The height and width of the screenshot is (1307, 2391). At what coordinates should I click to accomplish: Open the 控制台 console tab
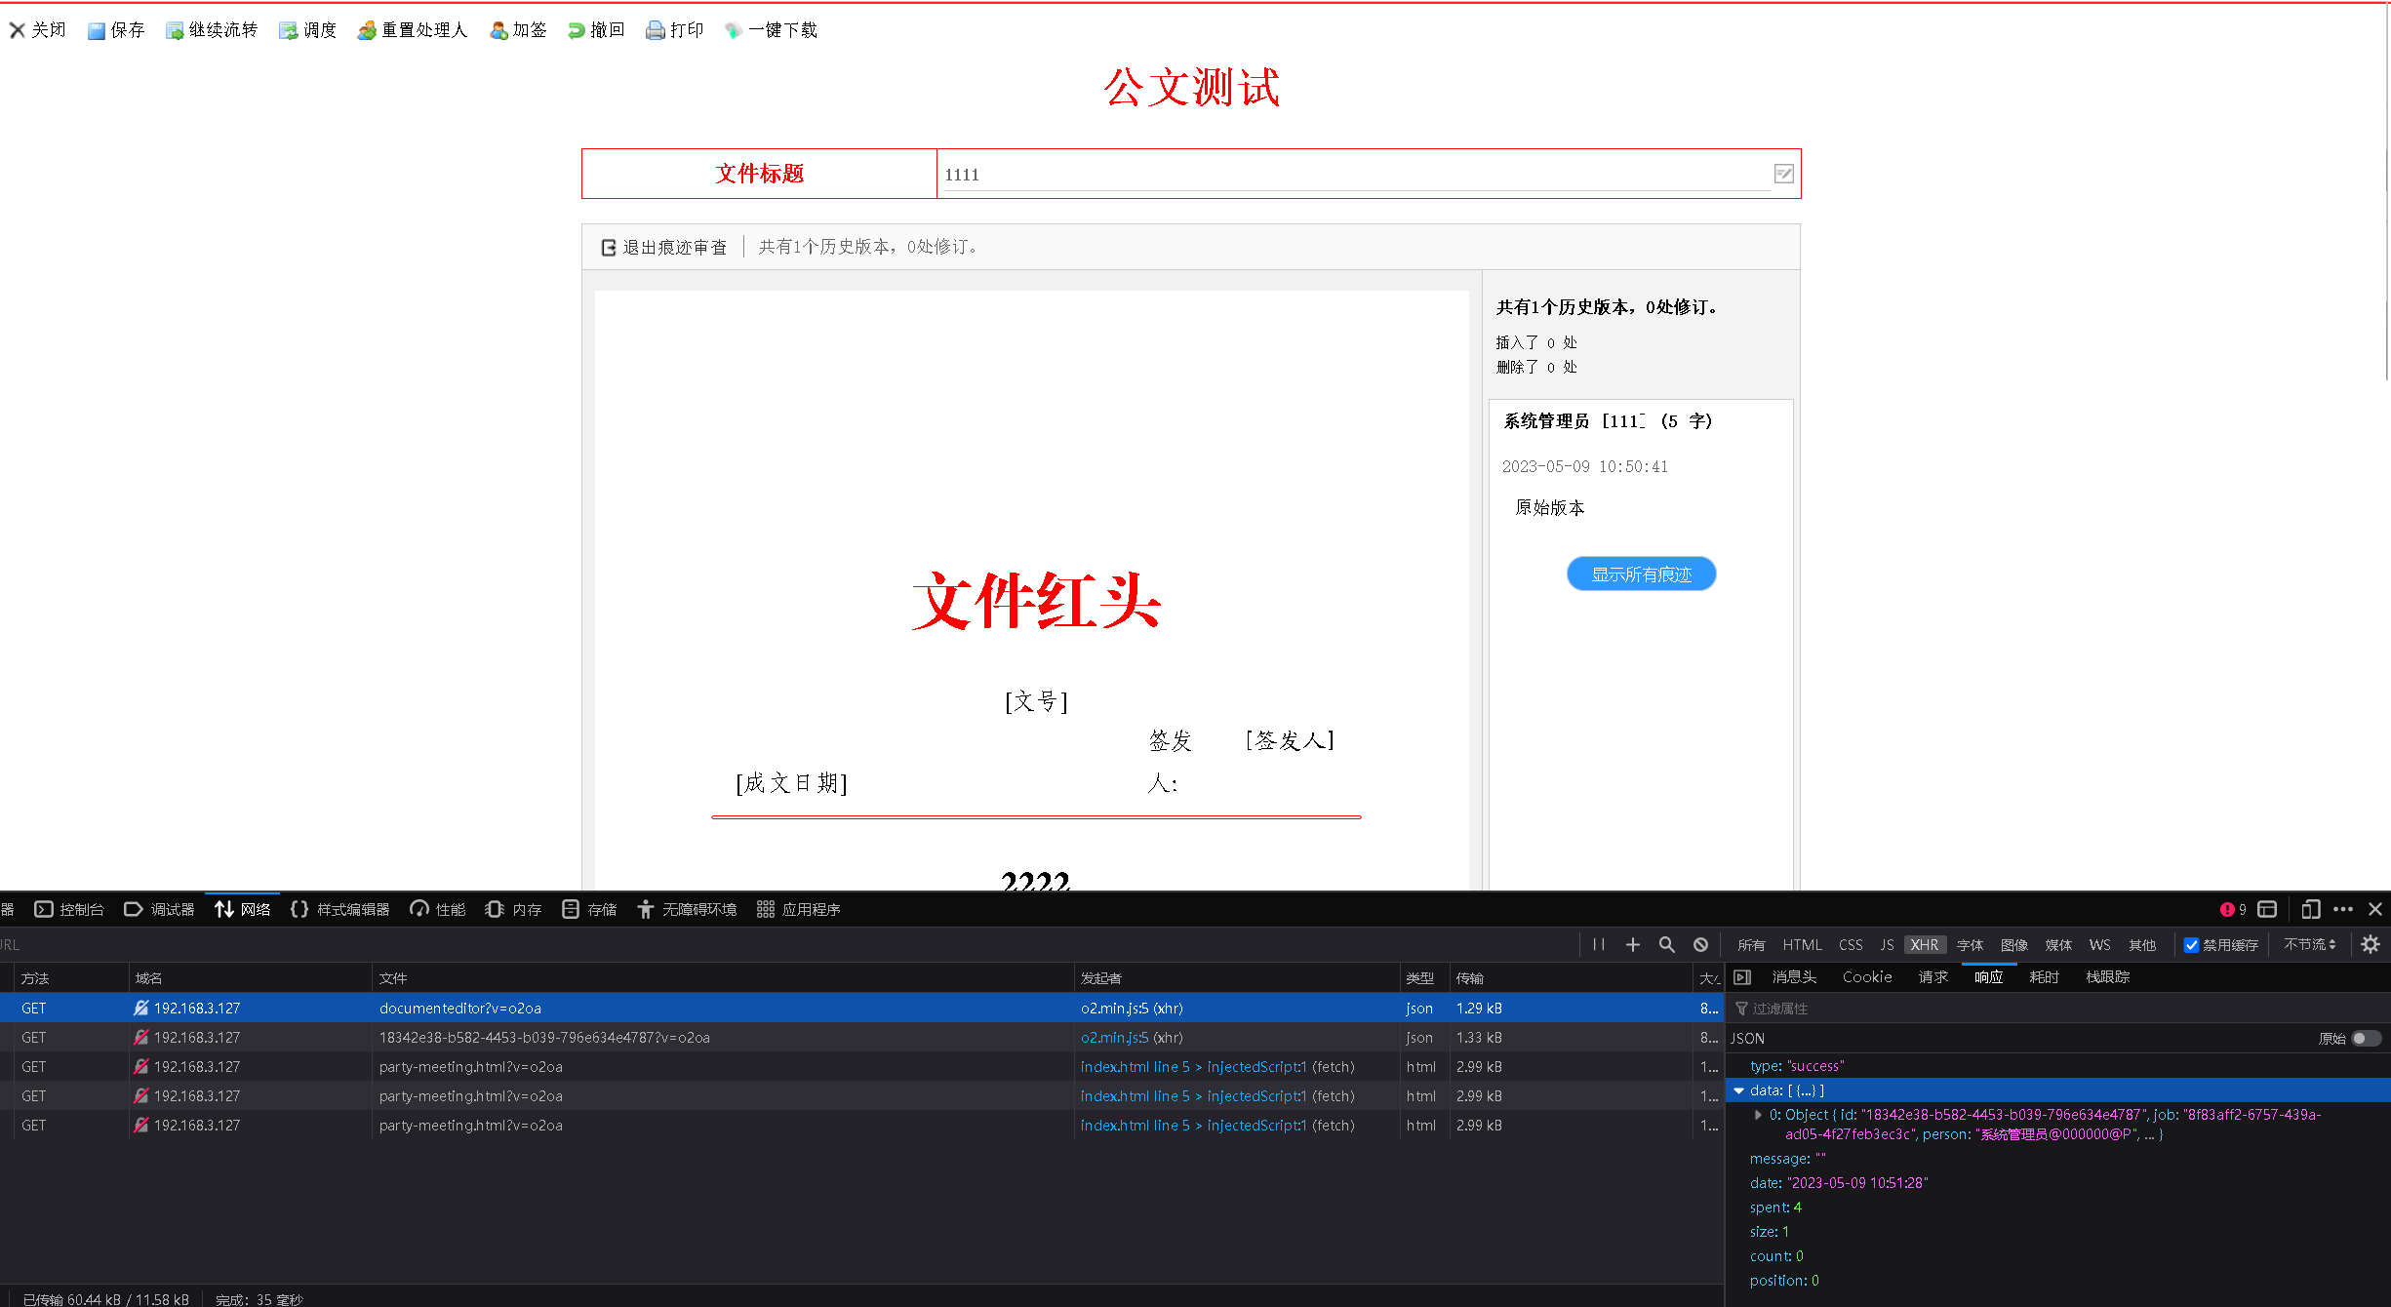(x=69, y=909)
